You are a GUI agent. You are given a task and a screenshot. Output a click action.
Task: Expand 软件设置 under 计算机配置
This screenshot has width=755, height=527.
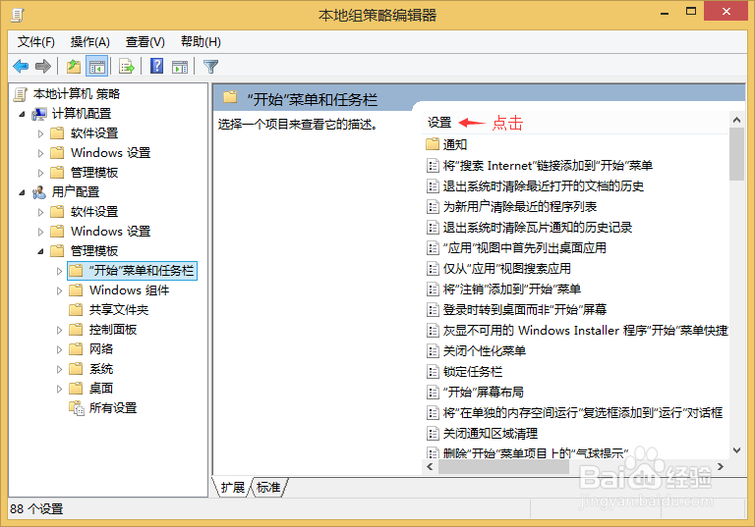tap(40, 133)
